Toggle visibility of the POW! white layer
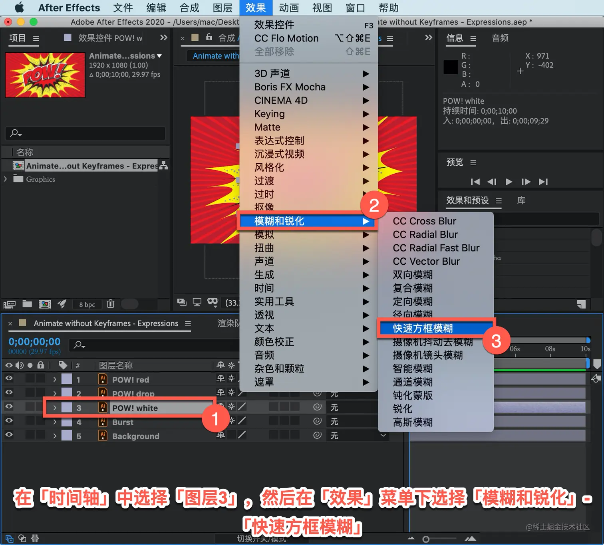The height and width of the screenshot is (545, 604). (9, 406)
